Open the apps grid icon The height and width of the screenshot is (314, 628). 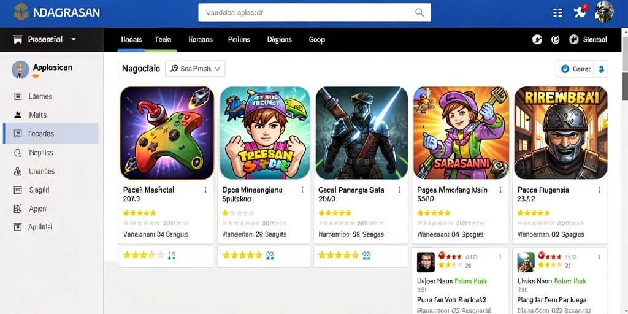tap(557, 13)
